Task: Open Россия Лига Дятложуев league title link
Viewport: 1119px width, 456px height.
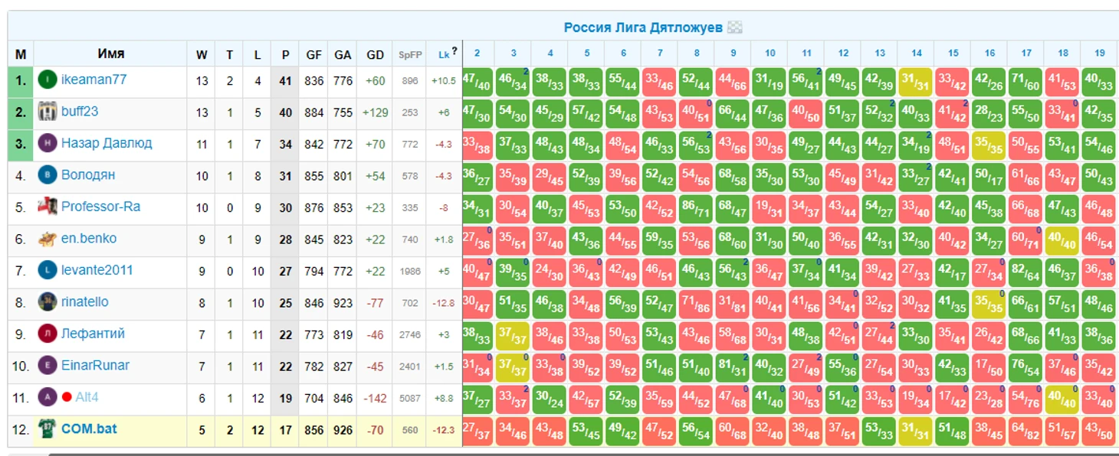Action: 642,28
